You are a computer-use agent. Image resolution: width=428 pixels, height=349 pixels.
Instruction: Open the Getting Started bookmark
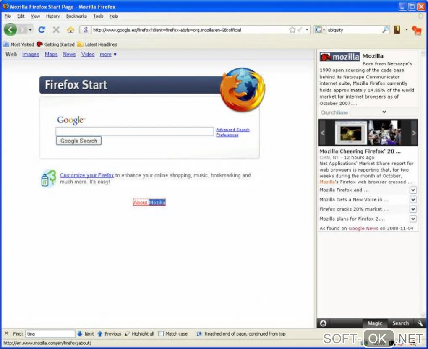click(x=55, y=44)
